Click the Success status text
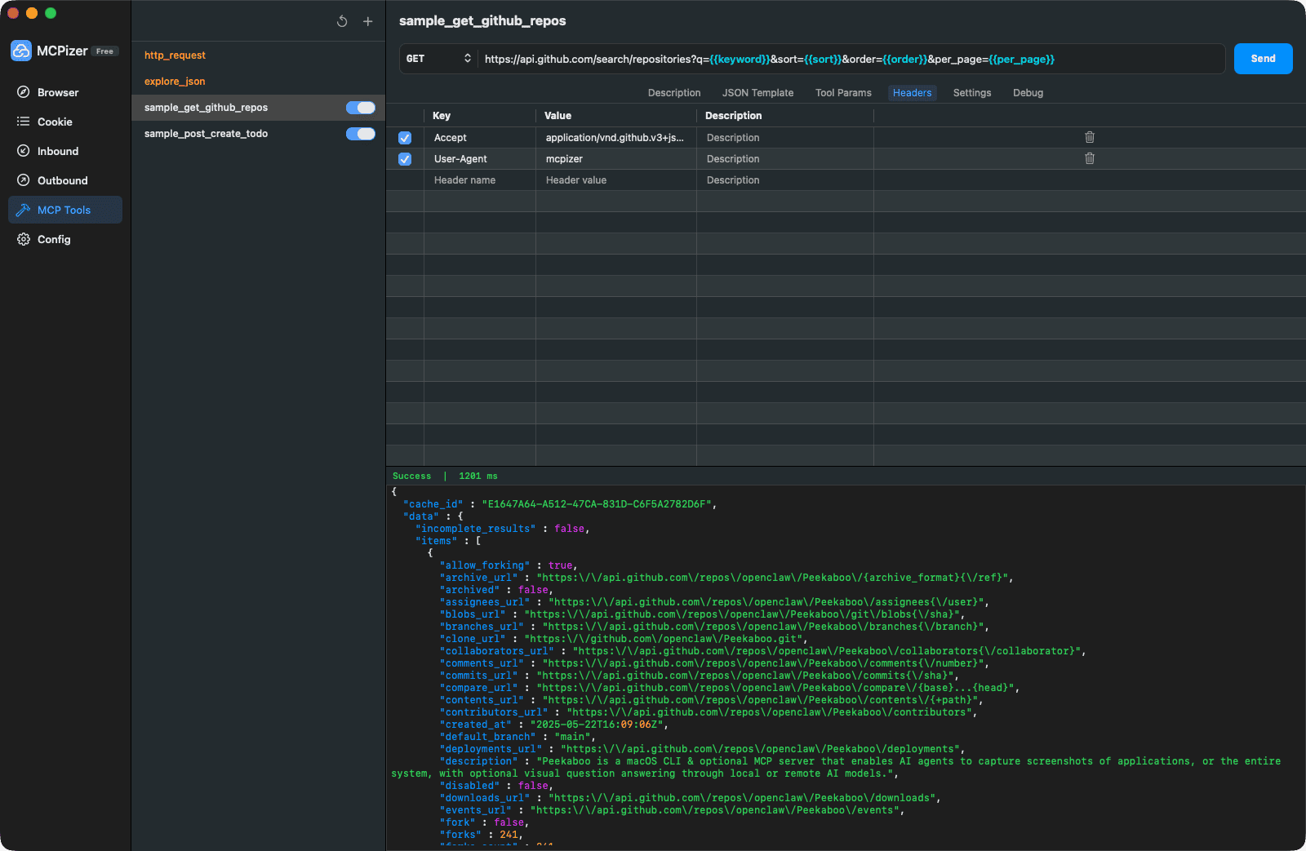The height and width of the screenshot is (851, 1306). [412, 476]
